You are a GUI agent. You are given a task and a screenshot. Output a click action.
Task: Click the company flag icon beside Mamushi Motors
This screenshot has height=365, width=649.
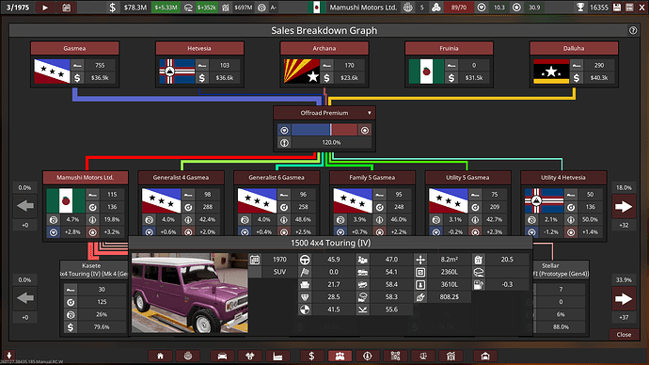pyautogui.click(x=317, y=8)
